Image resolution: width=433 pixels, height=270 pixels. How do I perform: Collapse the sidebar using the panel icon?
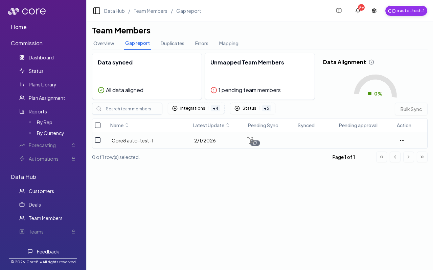pos(97,11)
